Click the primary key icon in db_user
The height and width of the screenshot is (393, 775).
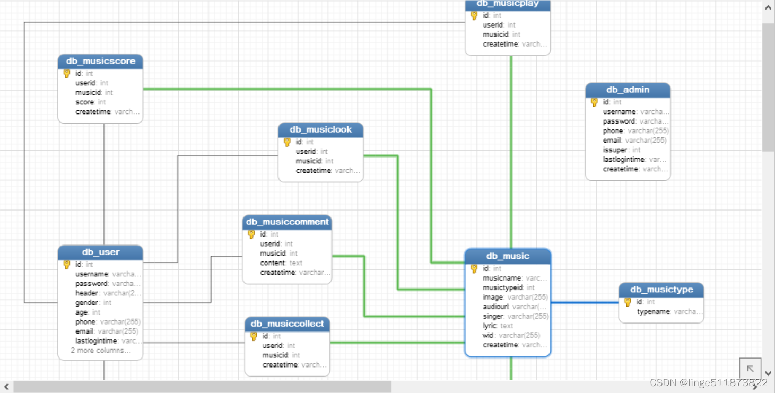click(67, 265)
